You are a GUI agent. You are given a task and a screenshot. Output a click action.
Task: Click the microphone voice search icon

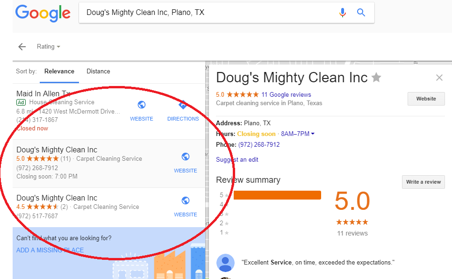[x=342, y=13]
